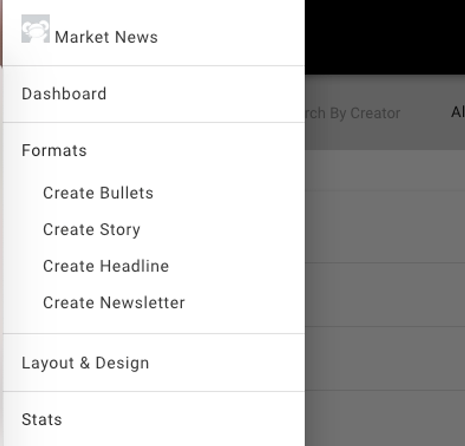The width and height of the screenshot is (465, 446).
Task: Click empty sidebar space right of Formats
Action: pyautogui.click(x=199, y=150)
